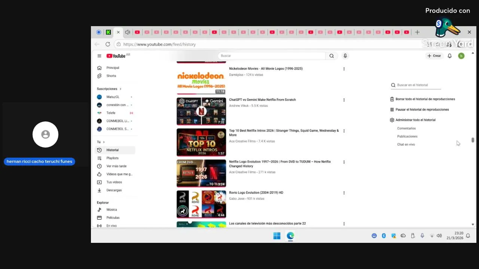Click the Crear button

click(434, 56)
